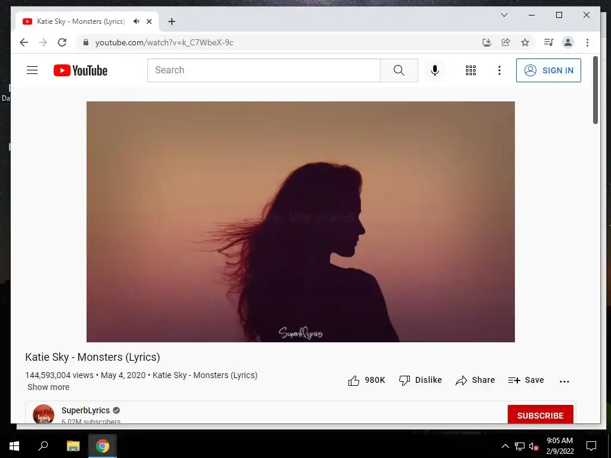Open a new browser tab
611x458 pixels.
click(x=172, y=21)
